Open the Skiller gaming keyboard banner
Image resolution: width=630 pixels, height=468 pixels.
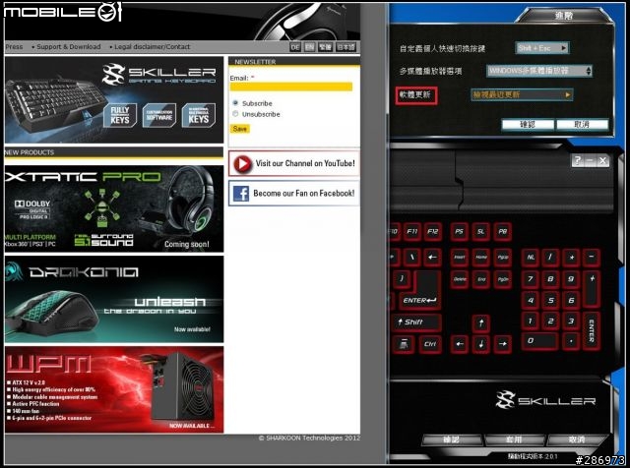[x=114, y=99]
